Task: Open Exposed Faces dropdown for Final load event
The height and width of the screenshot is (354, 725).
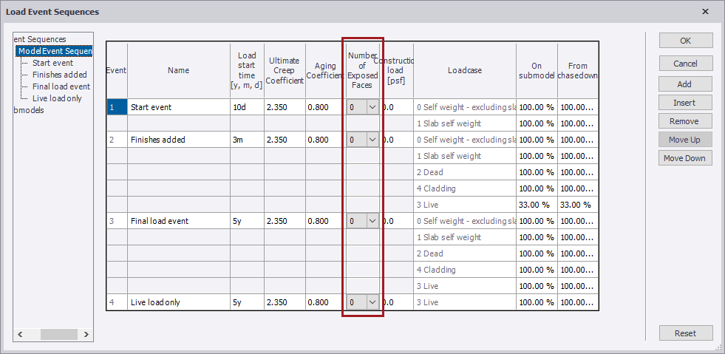Action: point(372,221)
